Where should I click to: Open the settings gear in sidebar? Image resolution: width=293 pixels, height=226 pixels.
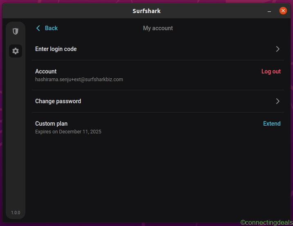[16, 51]
